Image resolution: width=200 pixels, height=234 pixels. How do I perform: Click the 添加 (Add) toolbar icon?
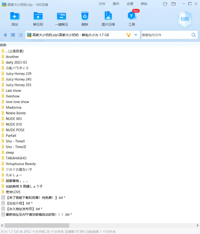[15, 16]
